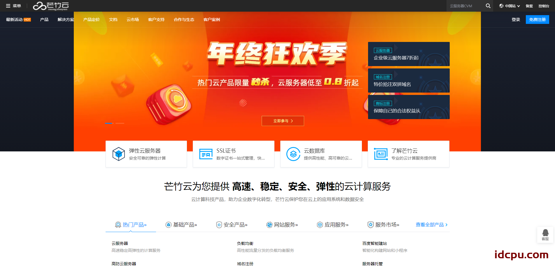
Task: Switch to the 基础产品 tab
Action: point(181,225)
